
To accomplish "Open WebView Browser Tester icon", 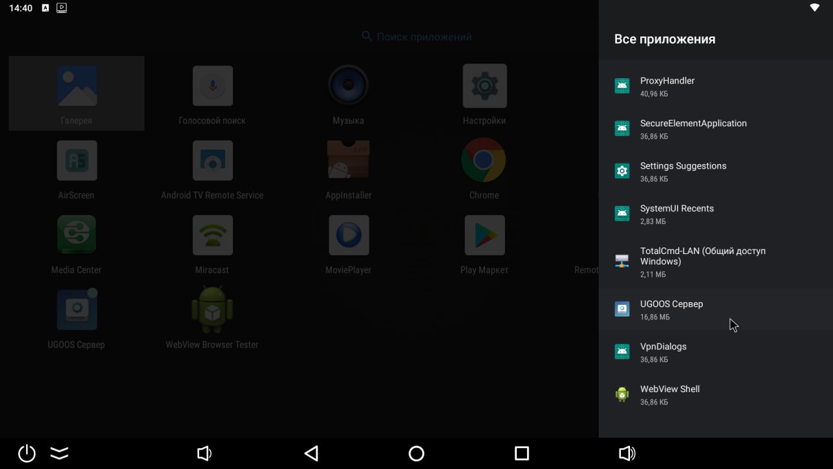I will pos(212,309).
